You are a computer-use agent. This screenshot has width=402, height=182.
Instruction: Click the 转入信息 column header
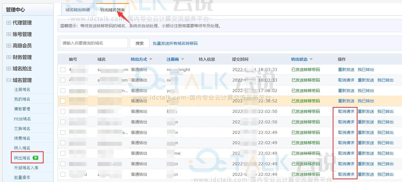tap(207, 59)
